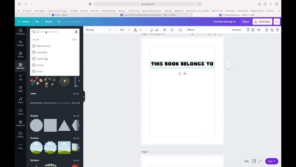Click the text color icon

click(x=135, y=30)
